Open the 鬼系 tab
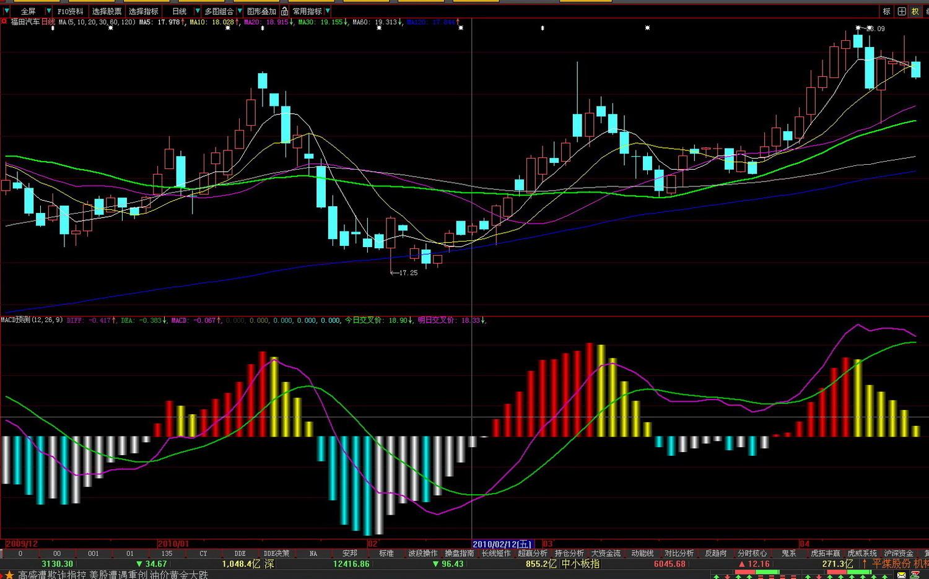The width and height of the screenshot is (929, 579). click(x=788, y=554)
